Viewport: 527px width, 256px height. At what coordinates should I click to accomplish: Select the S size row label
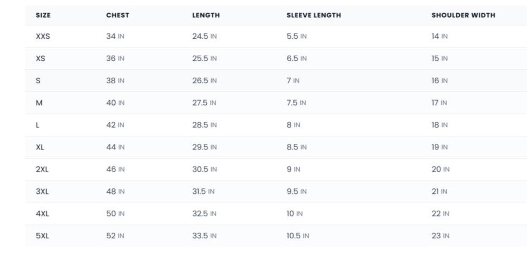click(38, 81)
